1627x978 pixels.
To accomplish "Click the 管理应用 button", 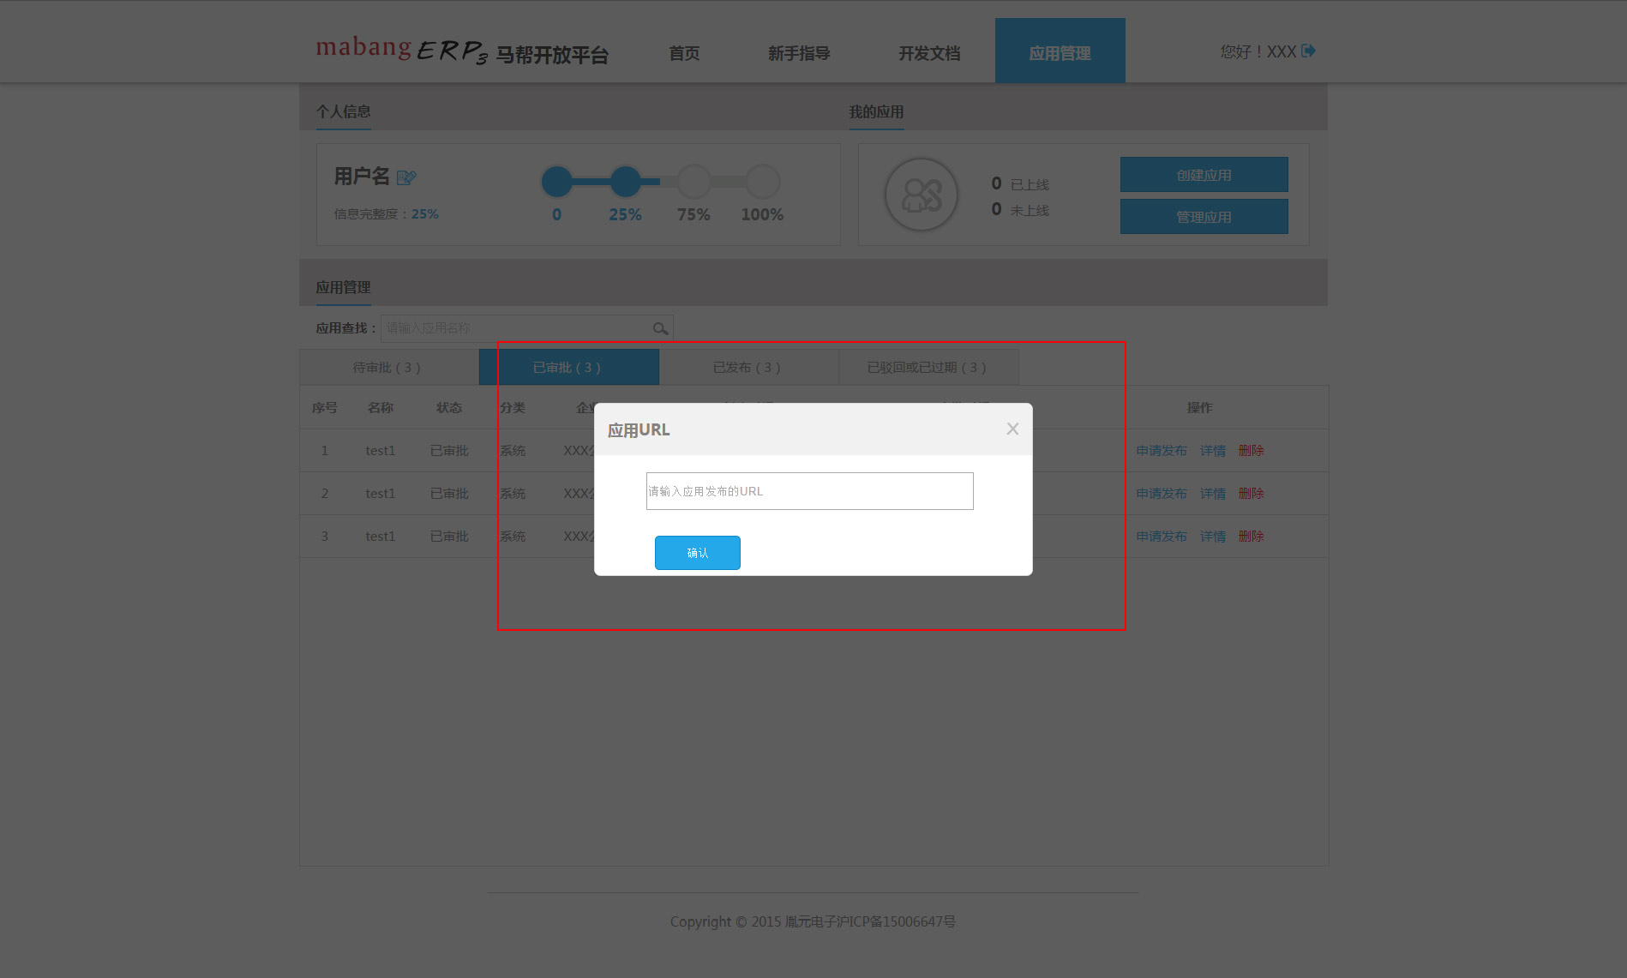I will [1204, 217].
